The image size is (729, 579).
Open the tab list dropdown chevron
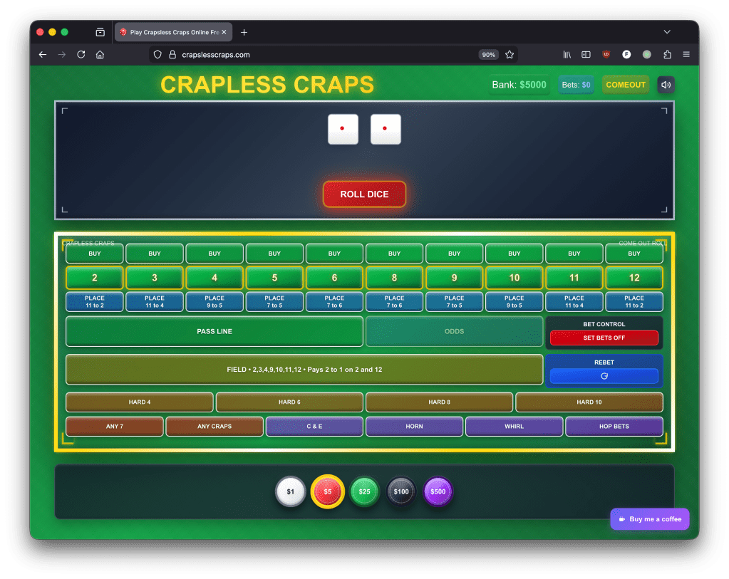[x=666, y=31]
